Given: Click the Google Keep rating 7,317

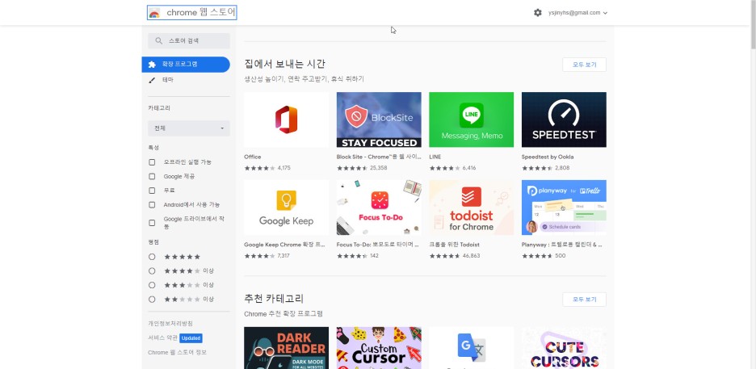Looking at the screenshot, I should 267,256.
